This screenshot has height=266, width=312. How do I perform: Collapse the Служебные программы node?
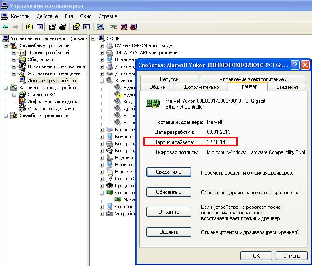coord(6,45)
